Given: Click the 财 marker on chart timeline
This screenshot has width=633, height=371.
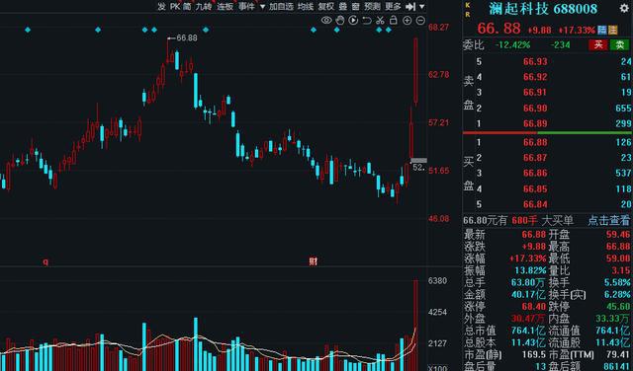Looking at the screenshot, I should pyautogui.click(x=313, y=261).
